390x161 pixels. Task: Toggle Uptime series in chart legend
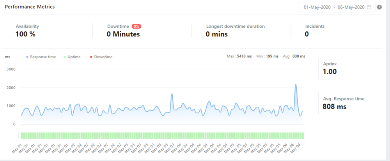point(74,57)
